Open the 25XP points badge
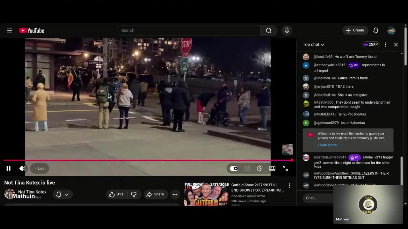 [x=371, y=45]
